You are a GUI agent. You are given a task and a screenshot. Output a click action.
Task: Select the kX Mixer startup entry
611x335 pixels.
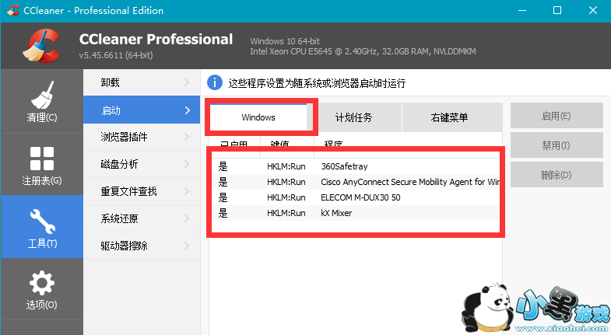(356, 213)
